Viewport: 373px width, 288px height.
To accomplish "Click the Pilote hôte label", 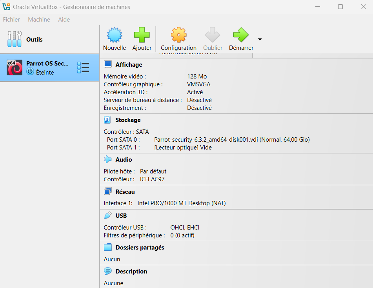I will 119,171.
